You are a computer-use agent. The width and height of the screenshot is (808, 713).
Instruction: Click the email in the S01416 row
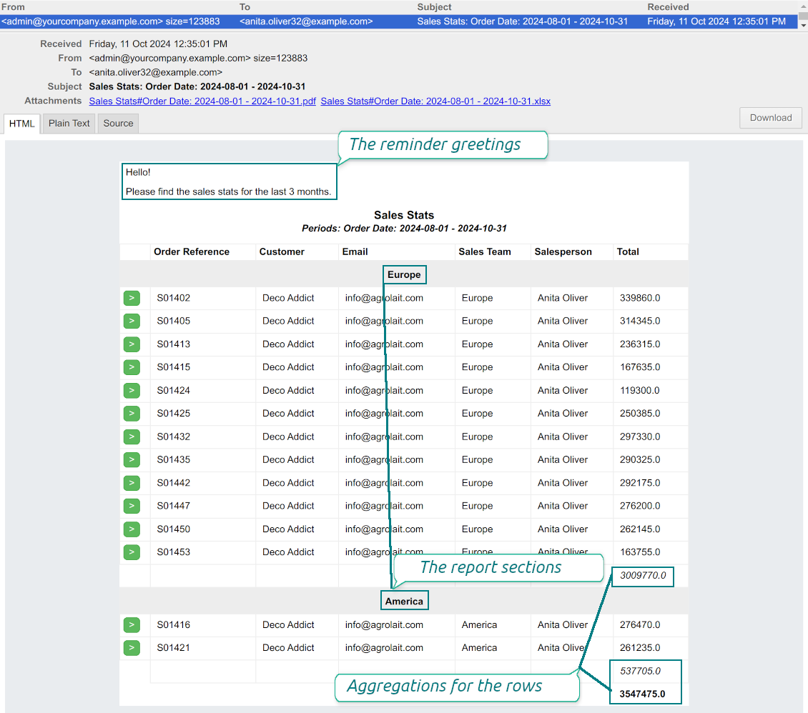pos(384,625)
